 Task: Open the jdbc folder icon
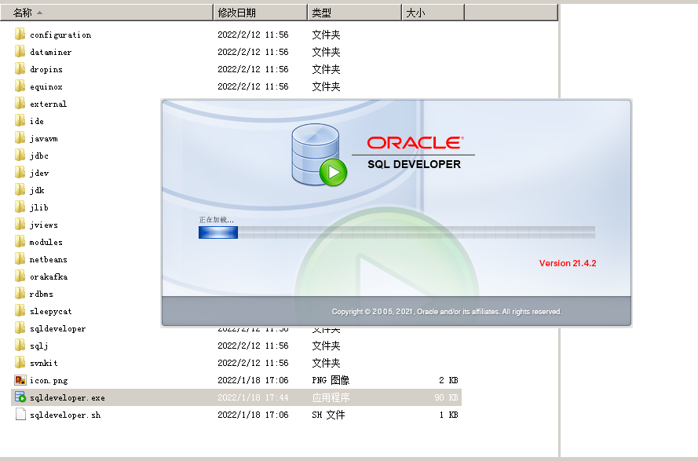(x=18, y=155)
